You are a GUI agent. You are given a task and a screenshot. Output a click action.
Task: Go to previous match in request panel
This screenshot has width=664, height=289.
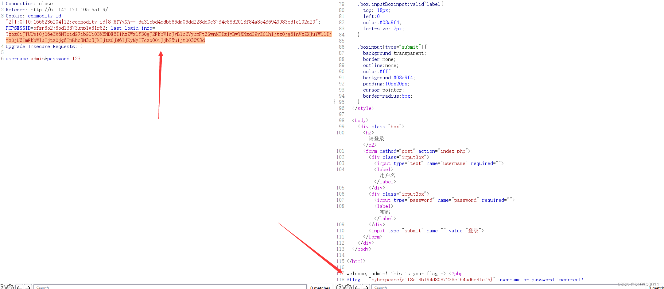coord(19,287)
